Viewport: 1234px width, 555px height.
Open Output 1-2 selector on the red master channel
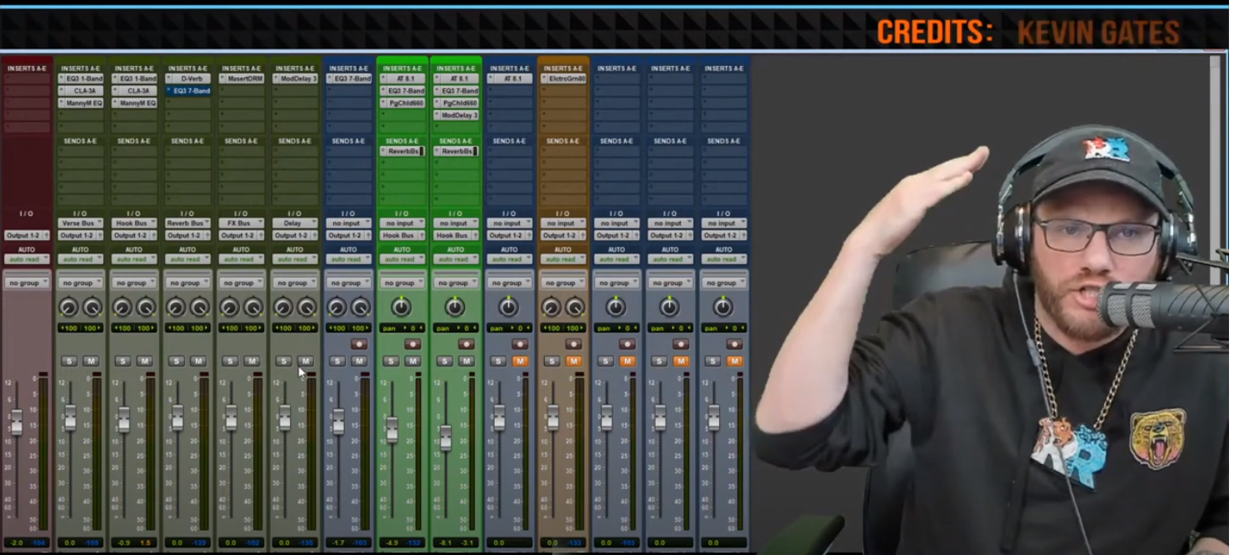[x=27, y=236]
